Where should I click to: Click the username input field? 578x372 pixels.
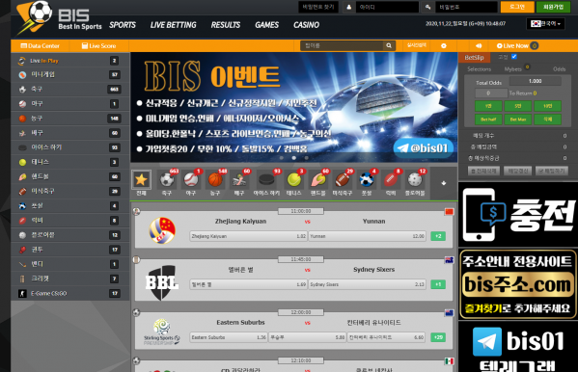point(387,7)
